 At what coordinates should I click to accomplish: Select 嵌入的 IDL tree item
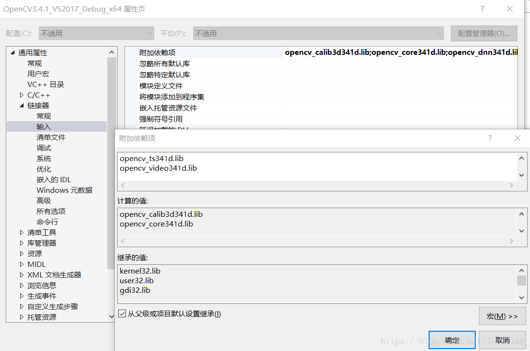point(54,179)
